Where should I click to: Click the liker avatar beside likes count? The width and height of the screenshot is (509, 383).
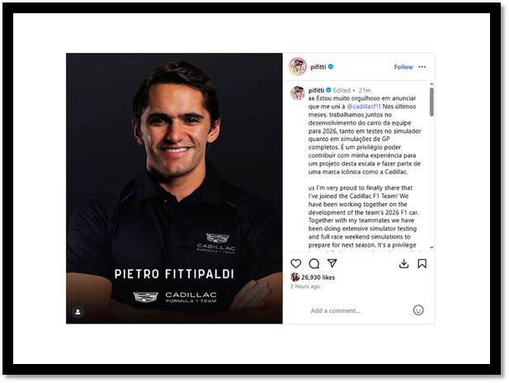(295, 277)
